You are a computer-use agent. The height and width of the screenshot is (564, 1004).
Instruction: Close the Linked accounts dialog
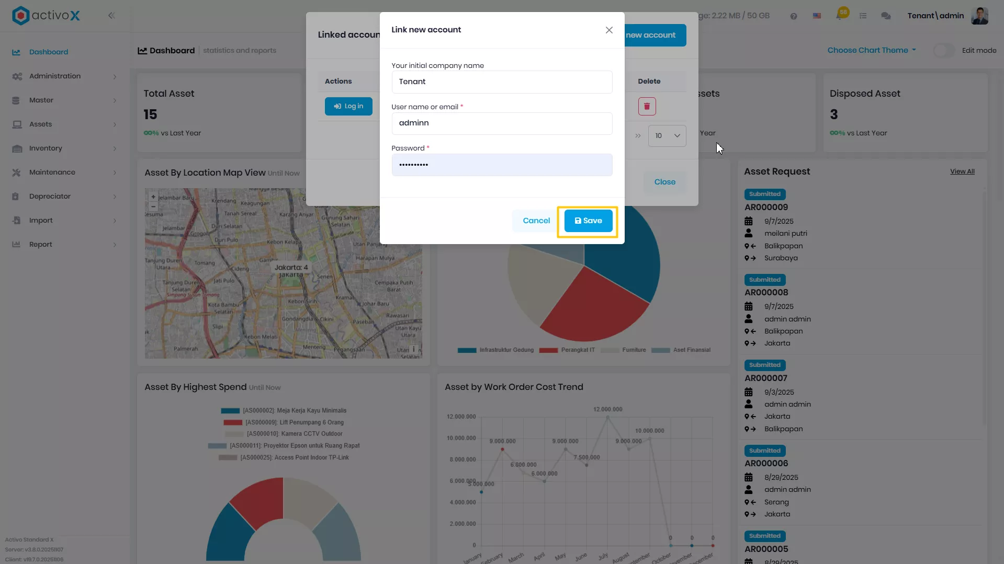pos(664,182)
